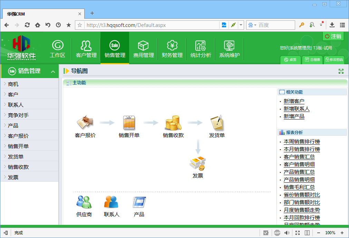Click the ABP ad blocker icon

click(277, 233)
